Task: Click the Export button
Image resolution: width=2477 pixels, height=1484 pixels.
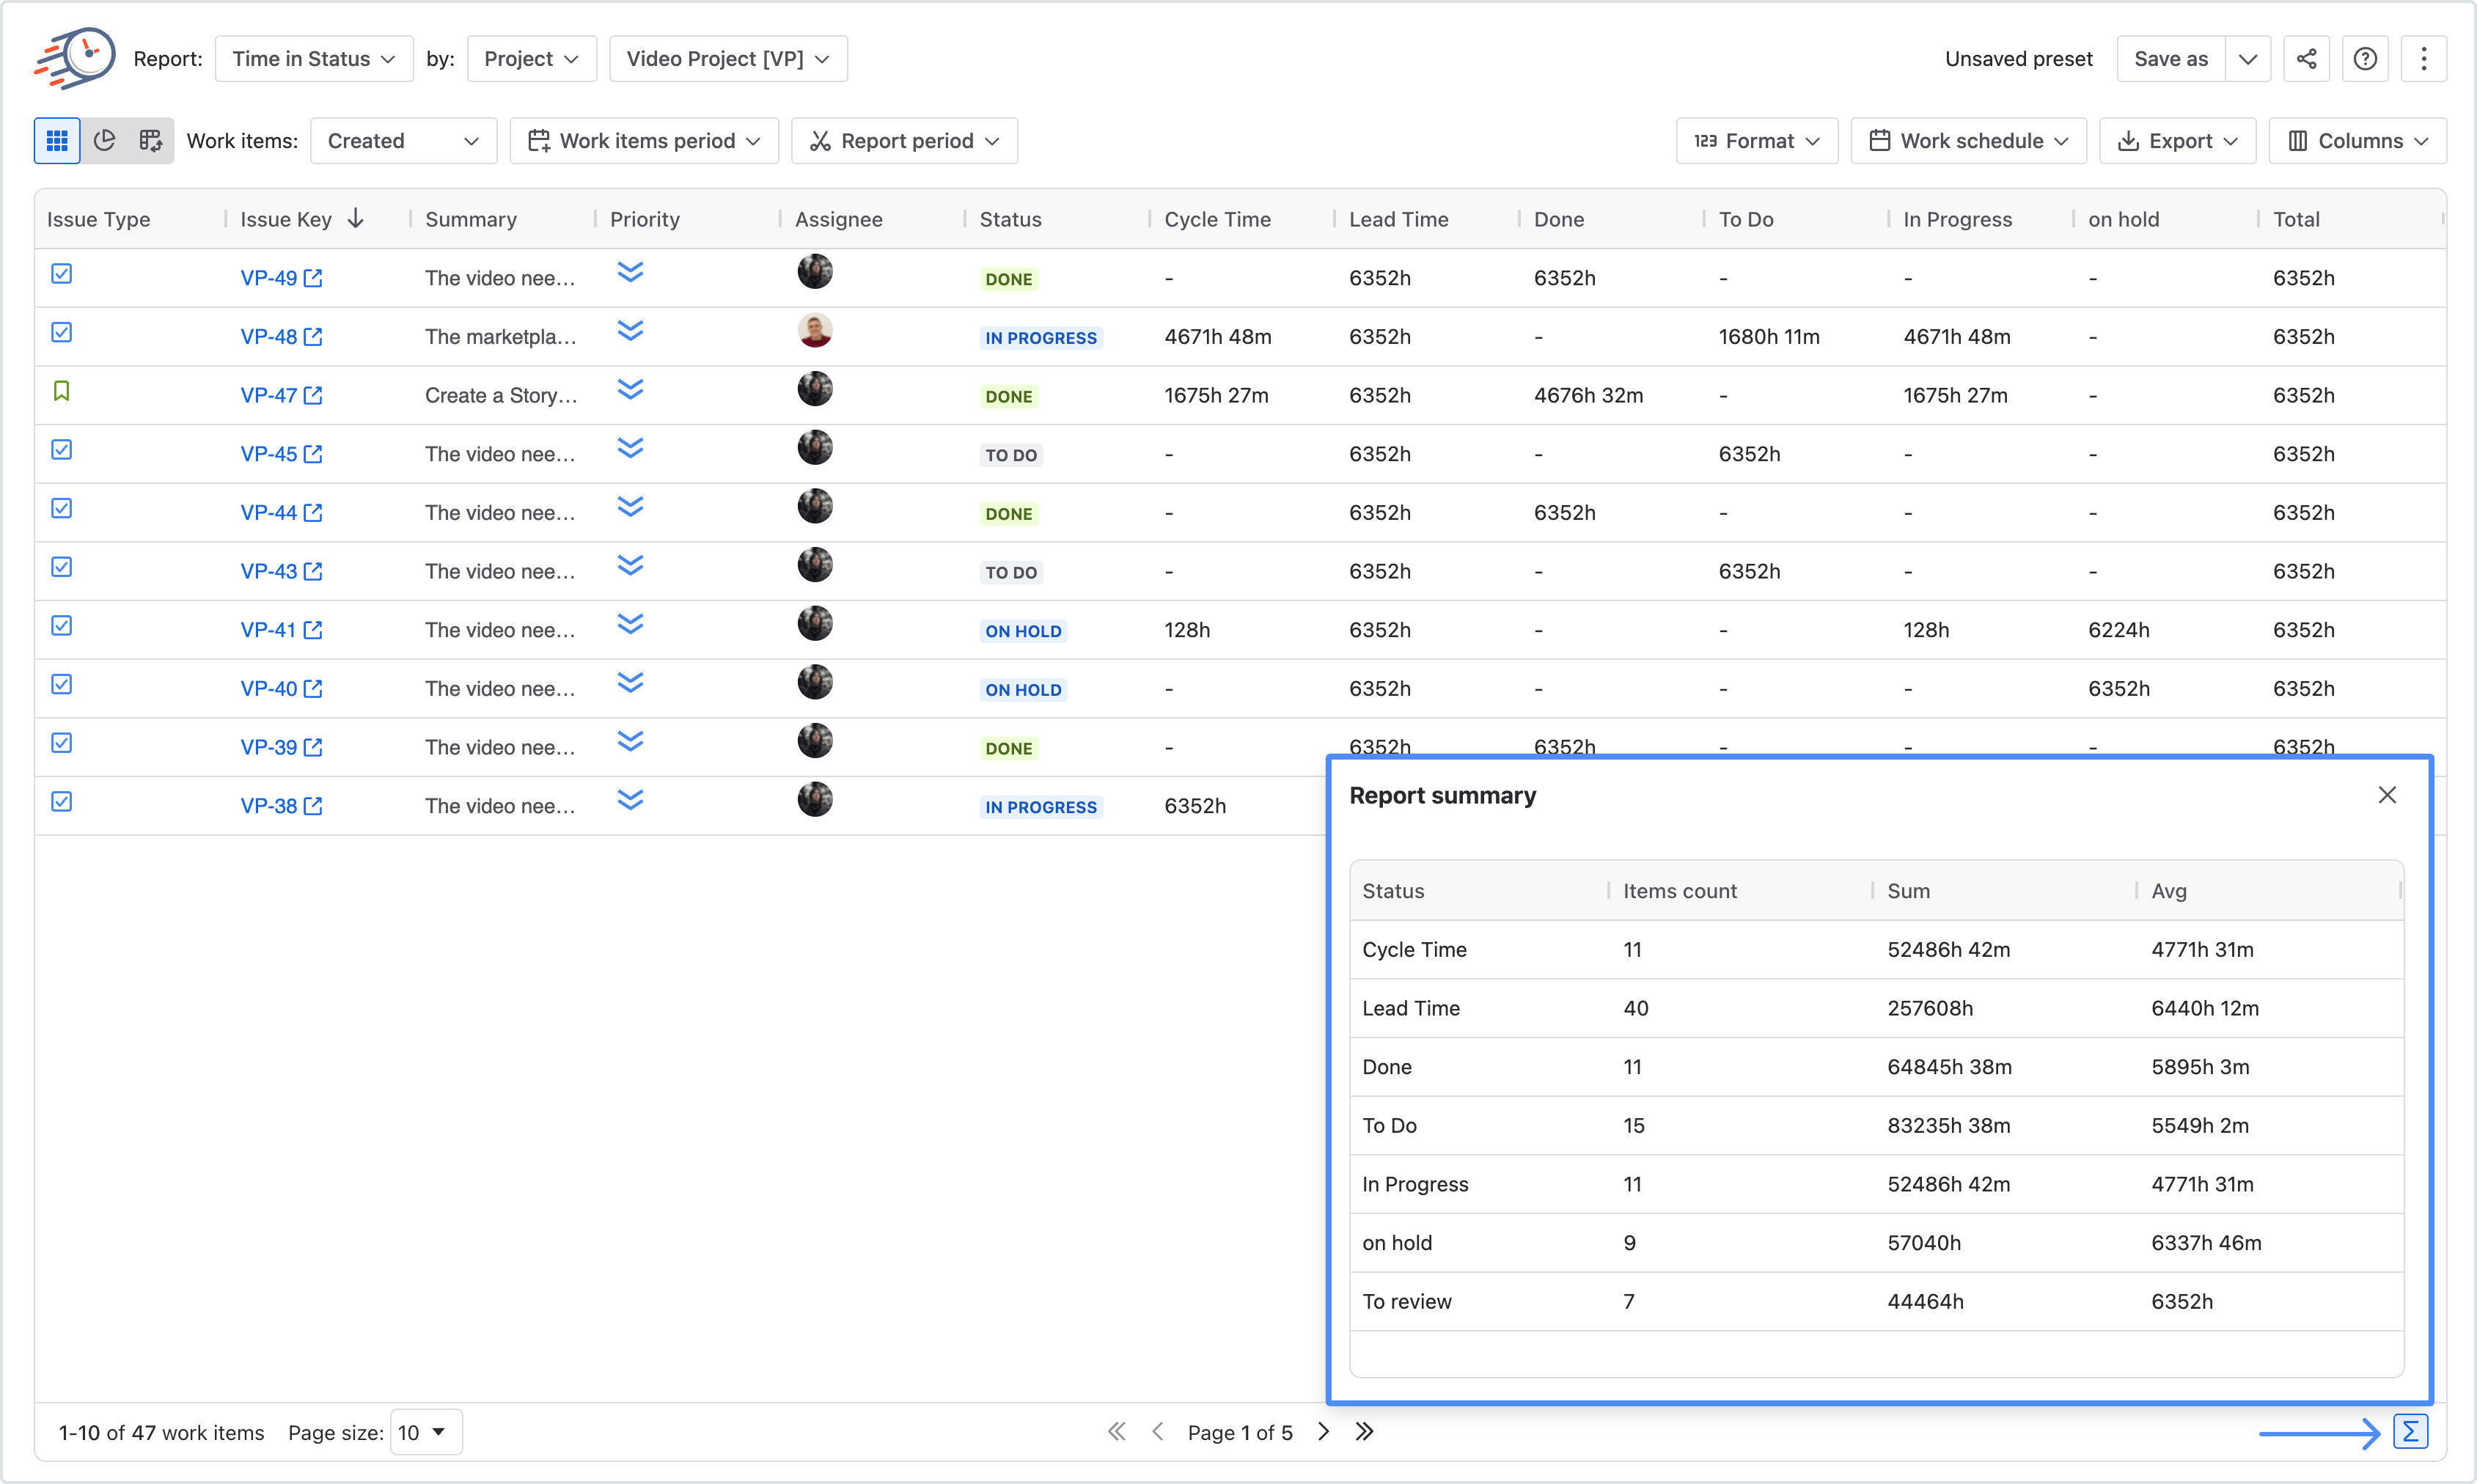Action: [2177, 141]
